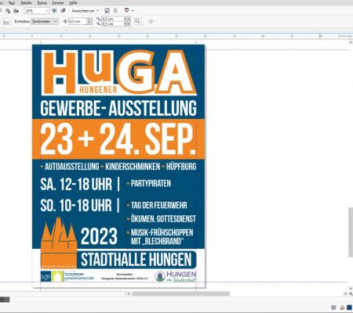
Task: Open the Hilfe menu
Action: (73, 3)
